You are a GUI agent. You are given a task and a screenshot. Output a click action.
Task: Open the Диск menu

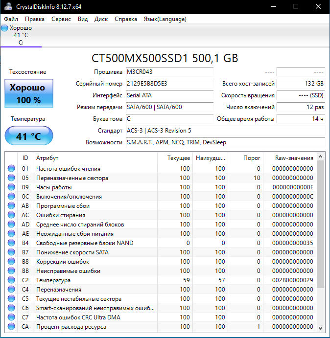click(101, 19)
